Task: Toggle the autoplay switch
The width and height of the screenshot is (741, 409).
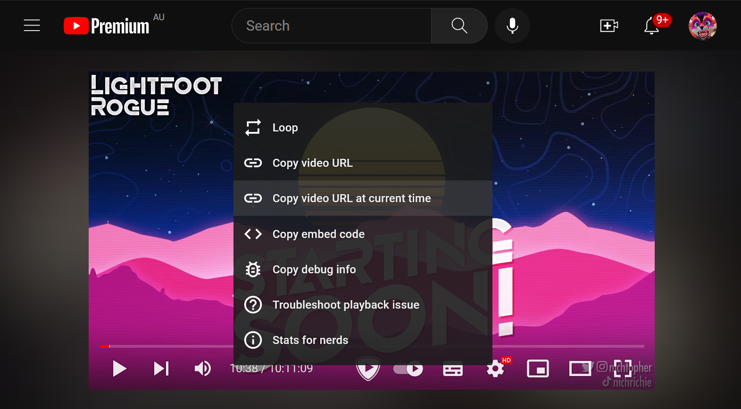Action: point(408,369)
